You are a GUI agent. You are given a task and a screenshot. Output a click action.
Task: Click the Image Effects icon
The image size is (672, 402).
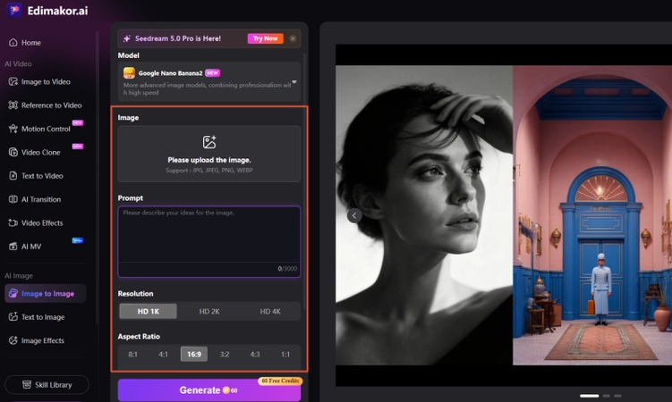13,340
